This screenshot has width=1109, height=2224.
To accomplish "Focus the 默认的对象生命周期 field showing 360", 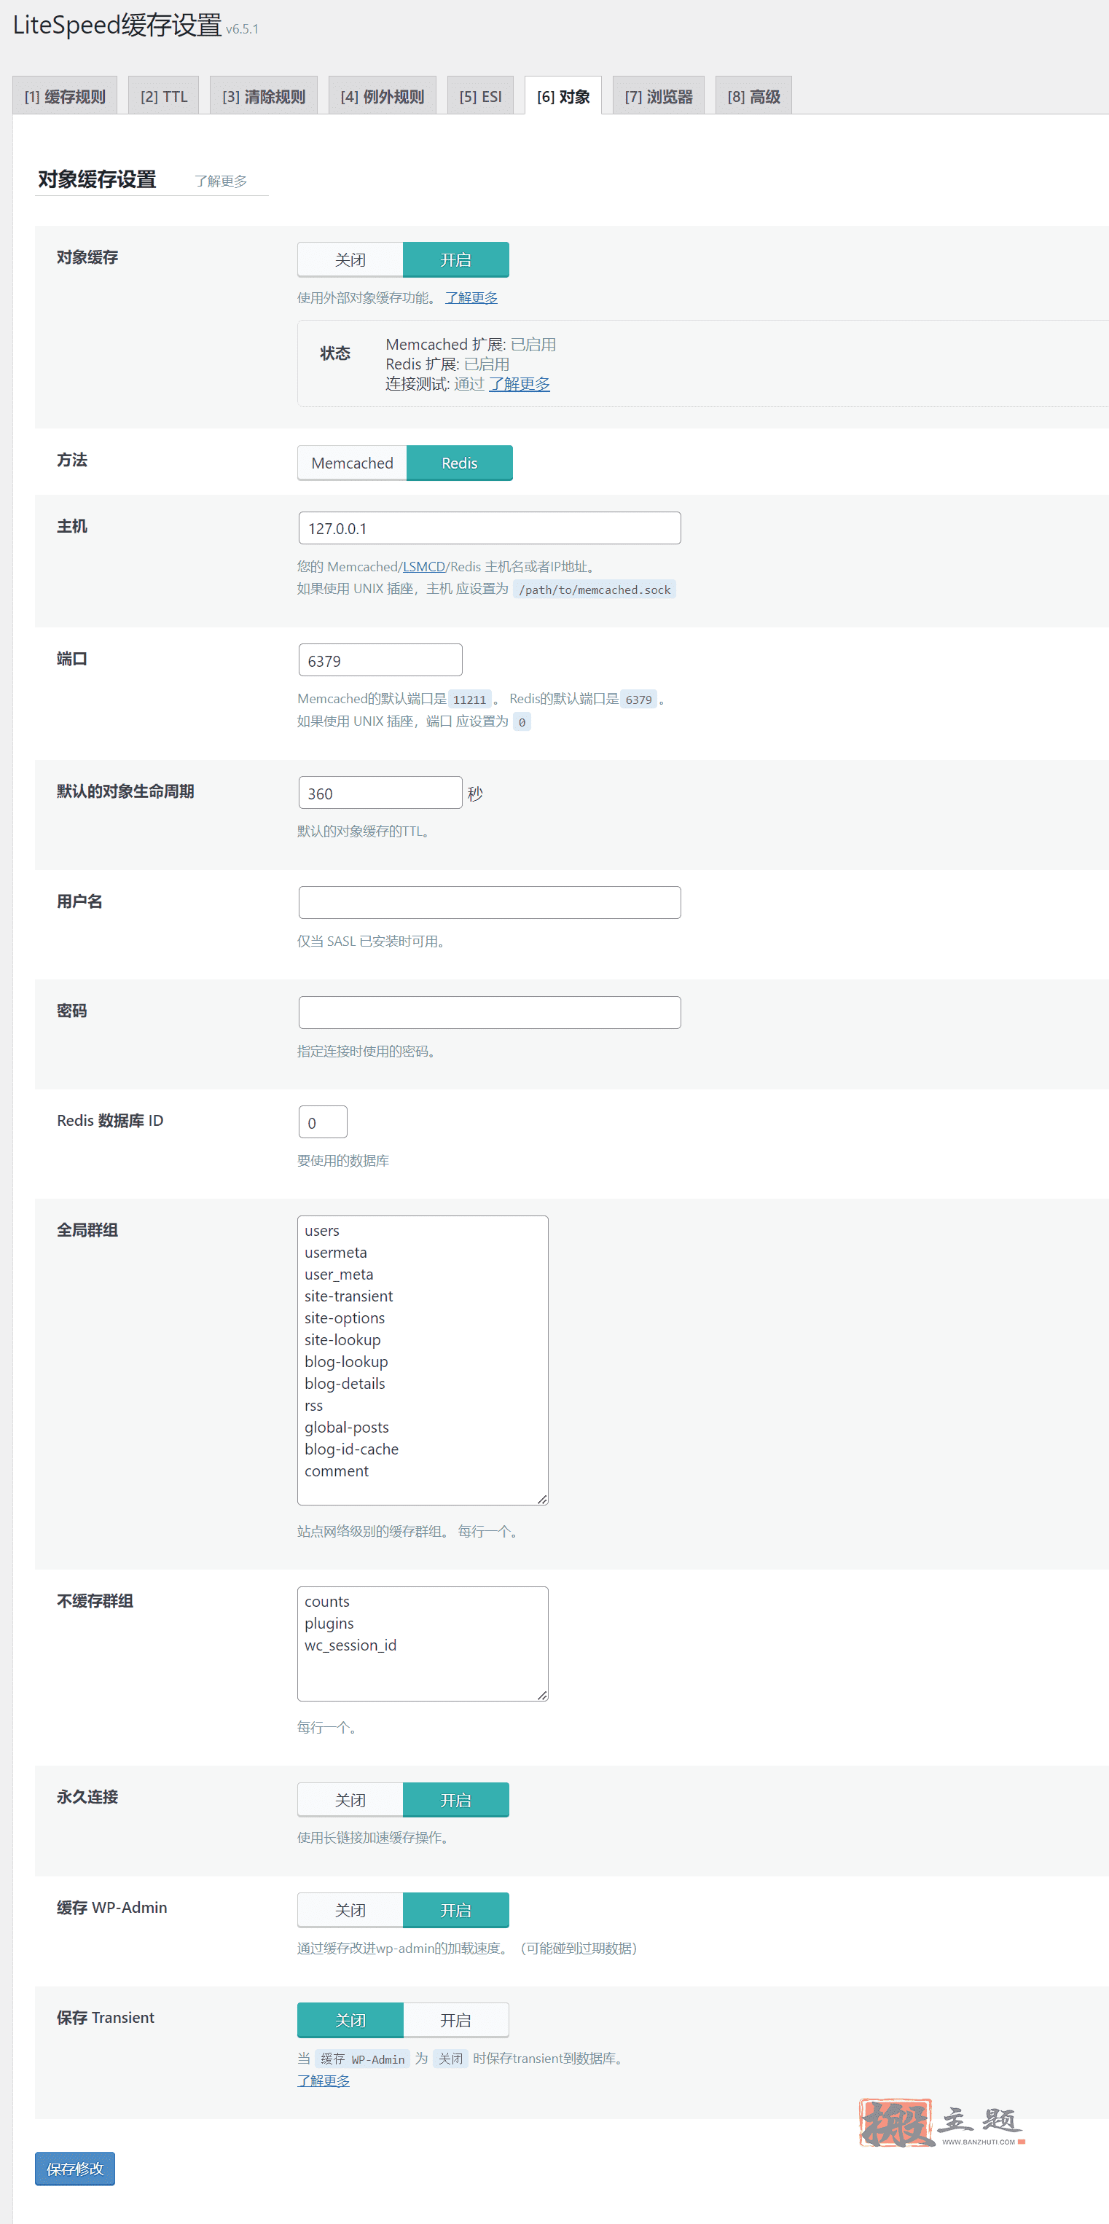I will click(x=380, y=794).
